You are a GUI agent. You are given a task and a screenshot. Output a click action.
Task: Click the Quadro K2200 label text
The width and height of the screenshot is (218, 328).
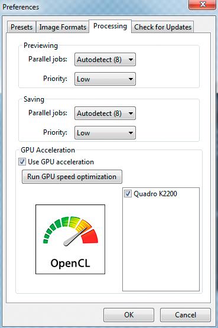coord(155,194)
